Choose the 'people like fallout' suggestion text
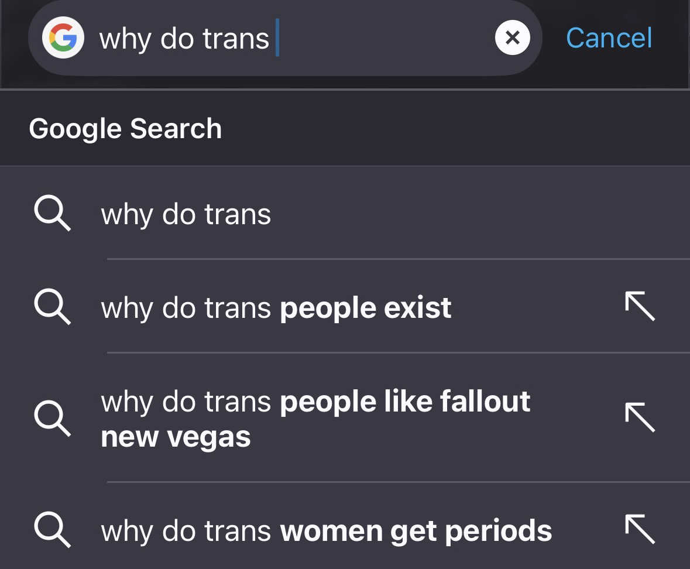Viewport: 690px width, 569px height. 316,402
